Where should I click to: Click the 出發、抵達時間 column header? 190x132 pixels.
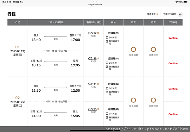click(x=56, y=22)
